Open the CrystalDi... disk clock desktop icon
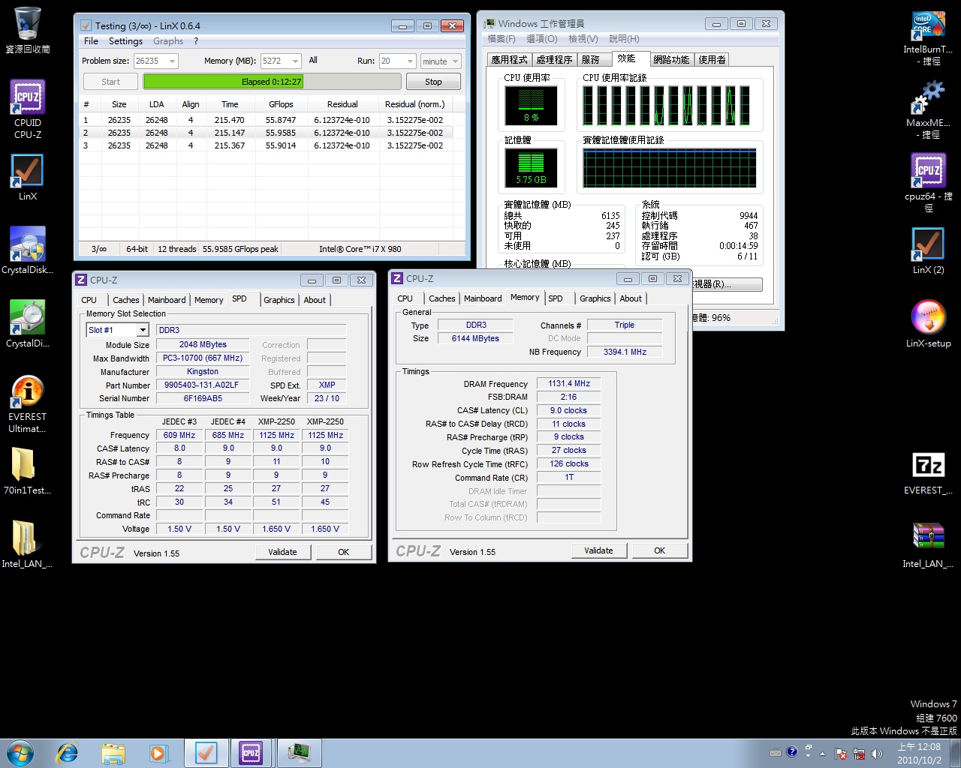The width and height of the screenshot is (961, 768). [27, 324]
